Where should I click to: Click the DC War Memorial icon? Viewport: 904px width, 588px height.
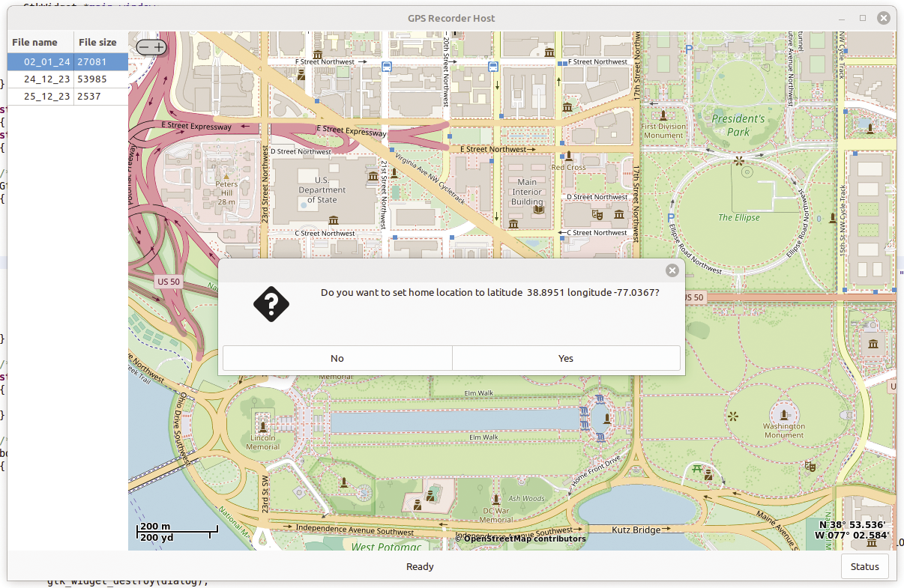495,500
